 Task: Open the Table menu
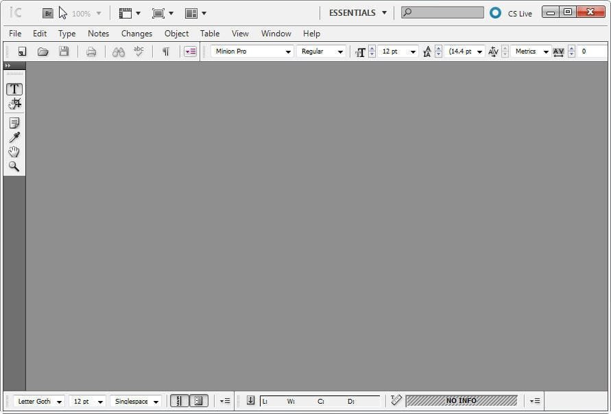coord(210,34)
